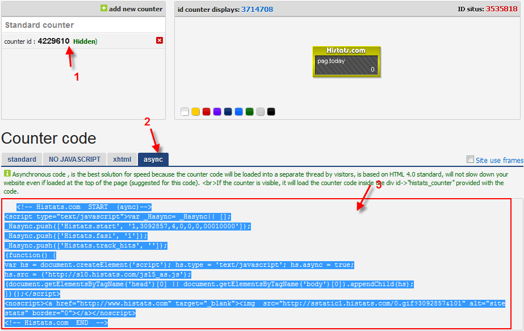Click the Histats.track_hits code line
The height and width of the screenshot is (331, 524).
[86, 246]
